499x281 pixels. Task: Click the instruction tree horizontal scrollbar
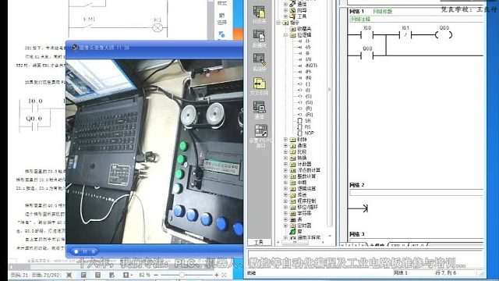(x=301, y=243)
